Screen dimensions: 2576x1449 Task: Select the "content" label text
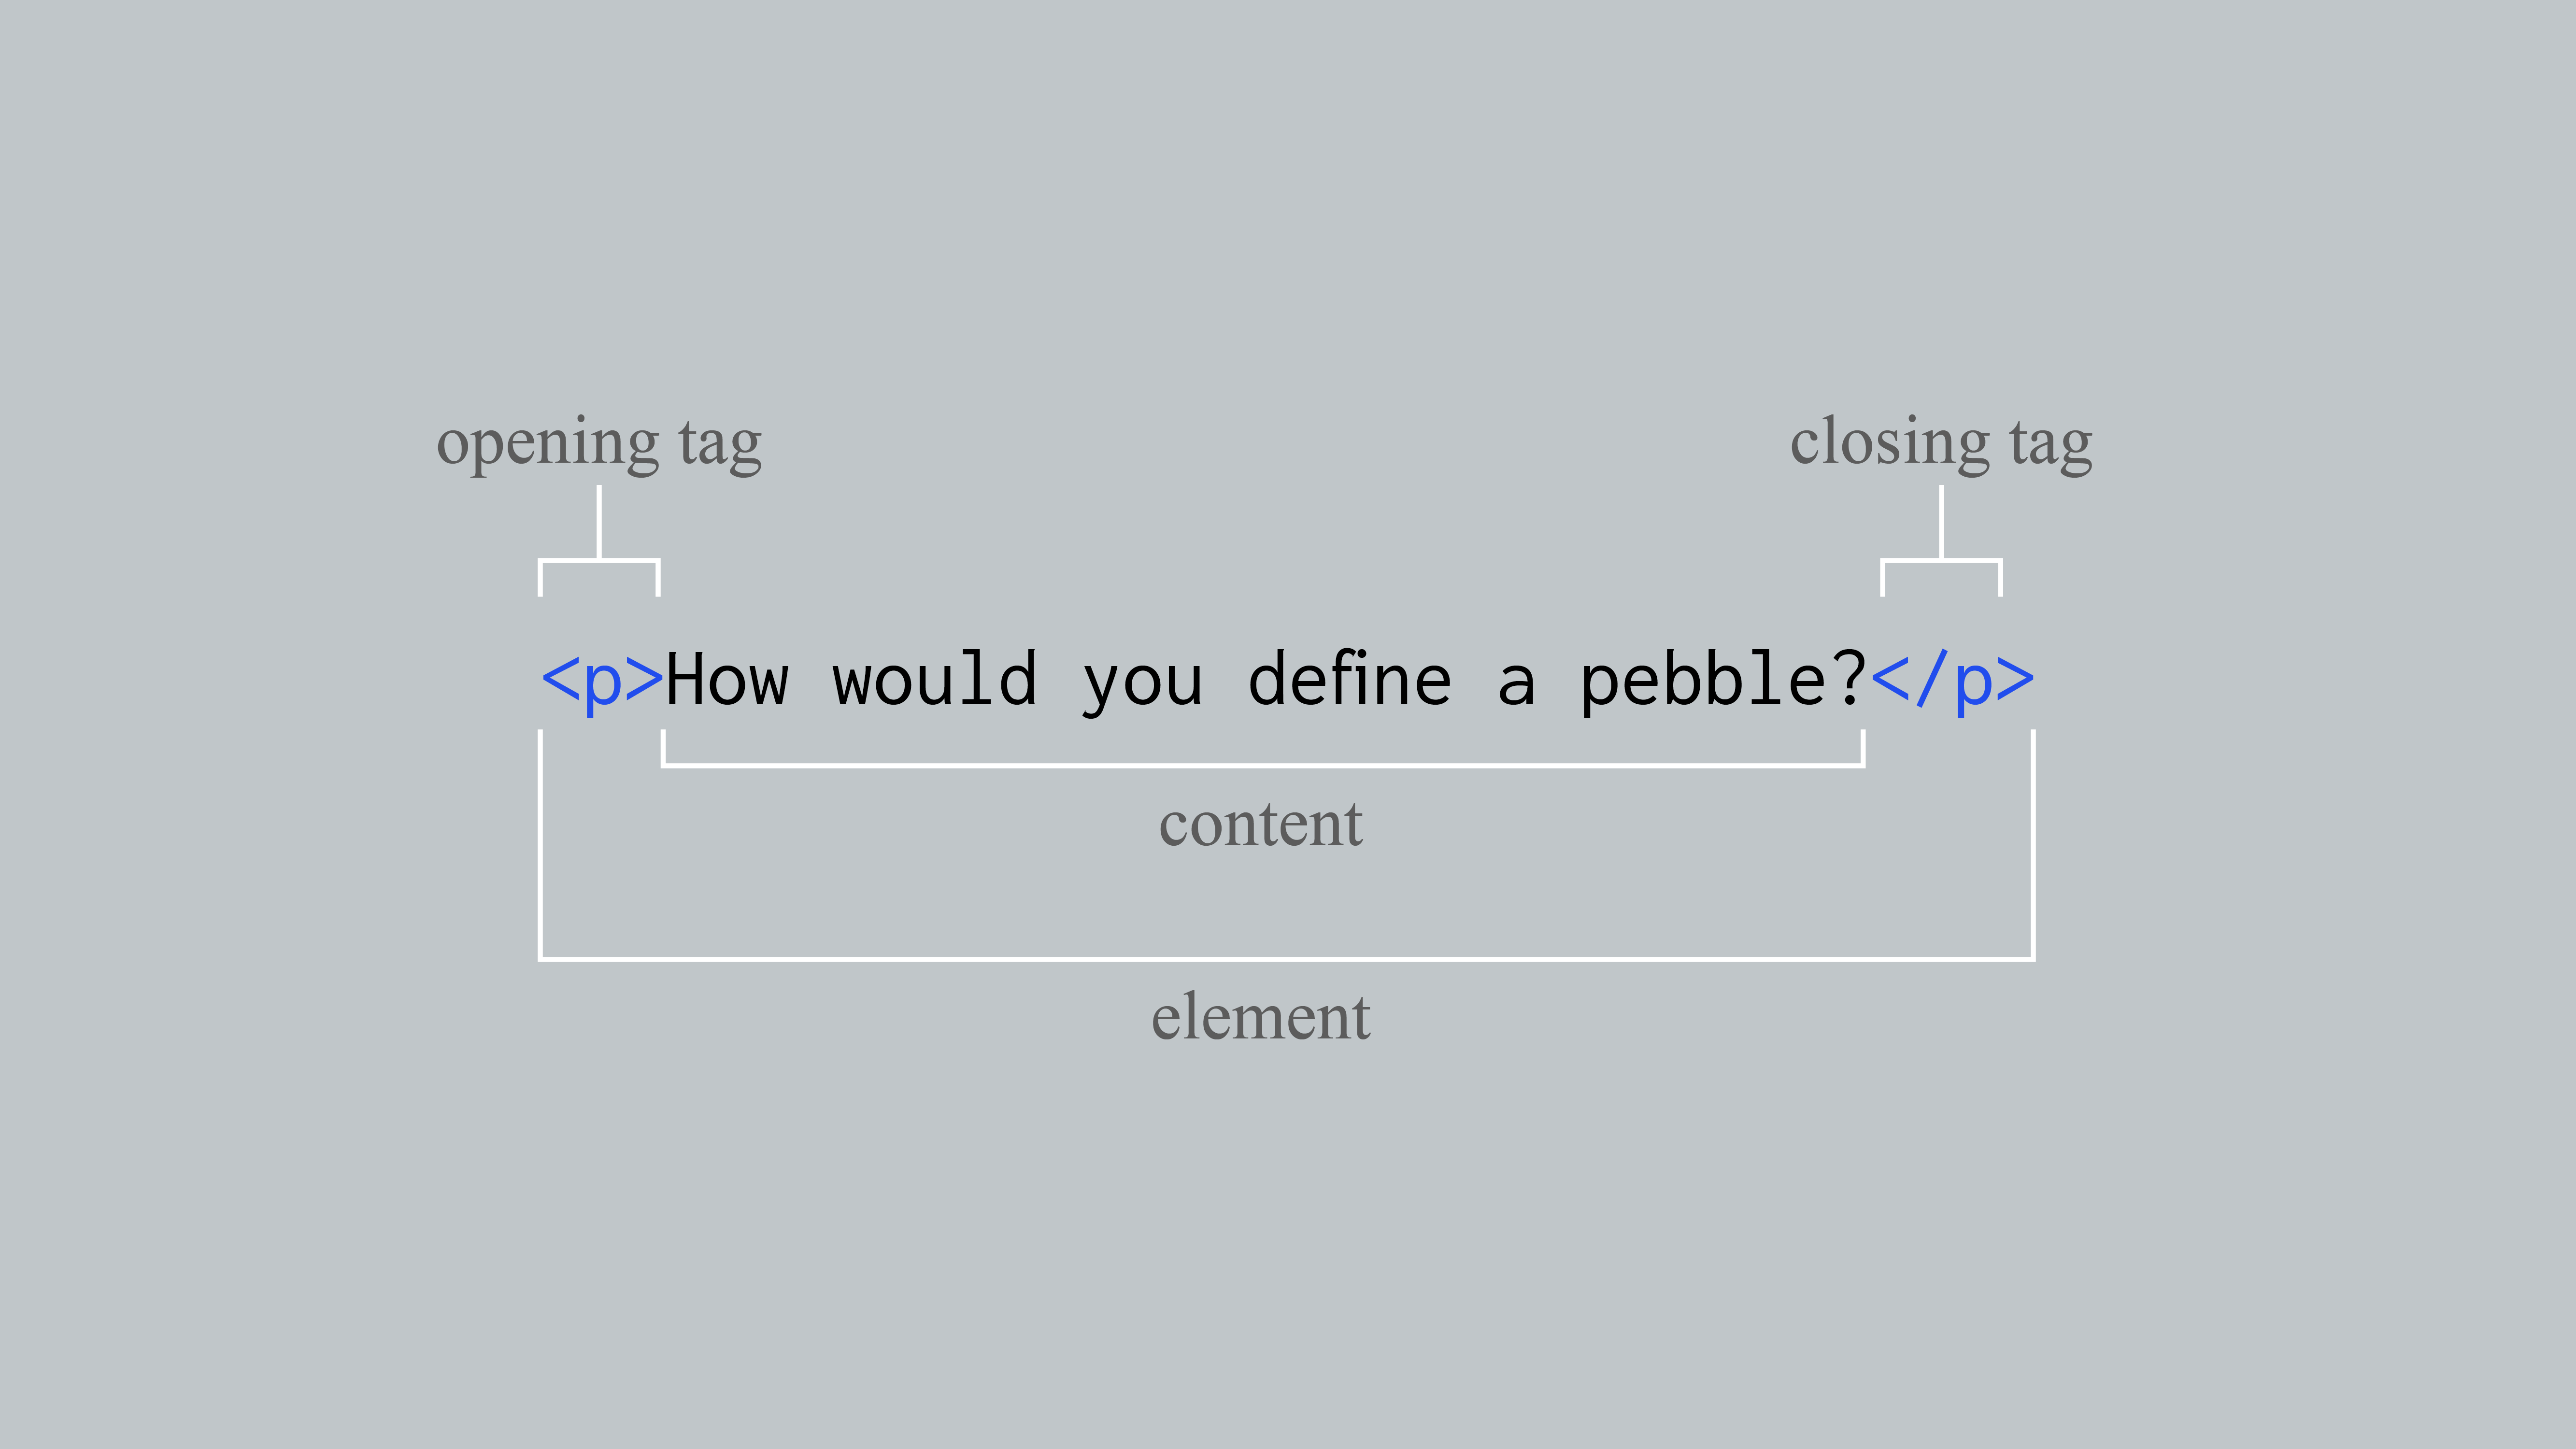click(1260, 825)
